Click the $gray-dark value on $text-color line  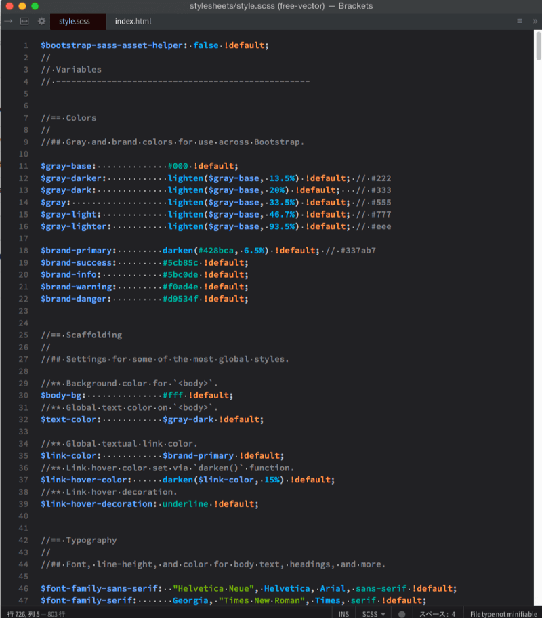point(188,419)
